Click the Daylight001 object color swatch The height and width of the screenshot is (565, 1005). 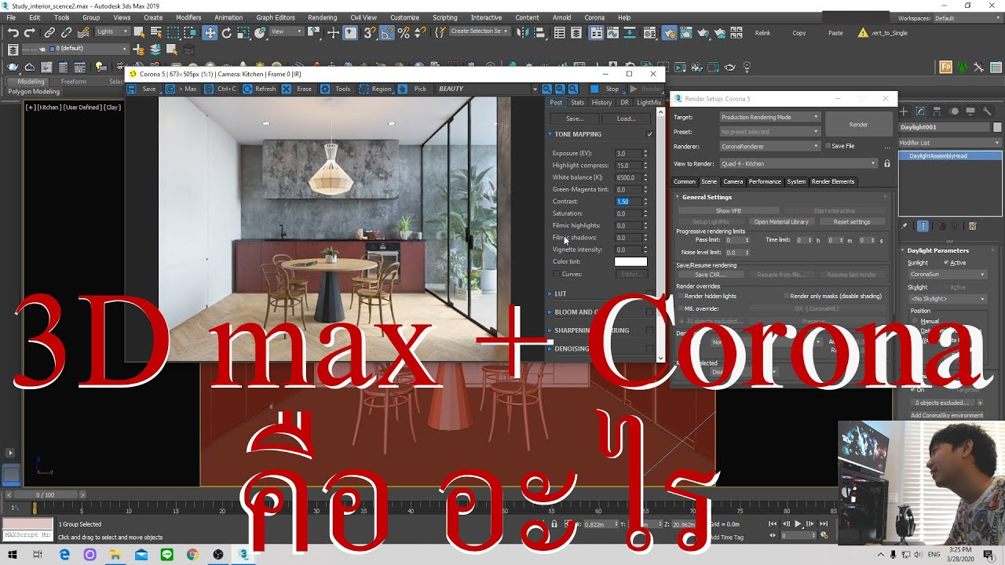997,127
